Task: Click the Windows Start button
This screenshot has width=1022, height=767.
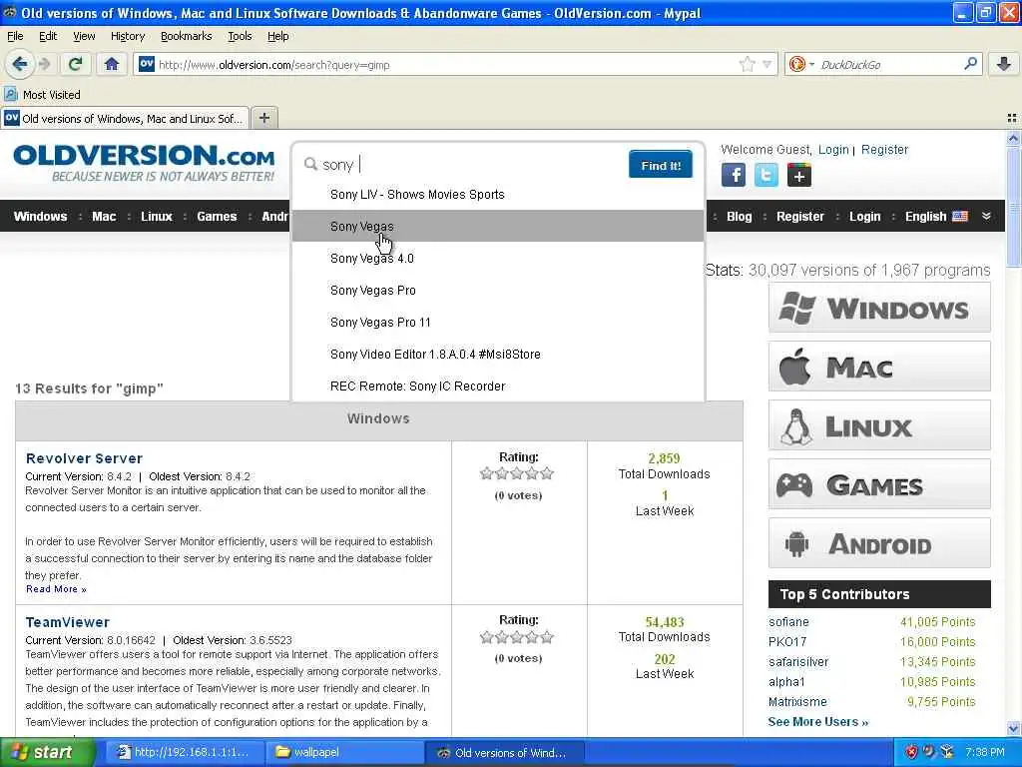Action: click(x=48, y=752)
